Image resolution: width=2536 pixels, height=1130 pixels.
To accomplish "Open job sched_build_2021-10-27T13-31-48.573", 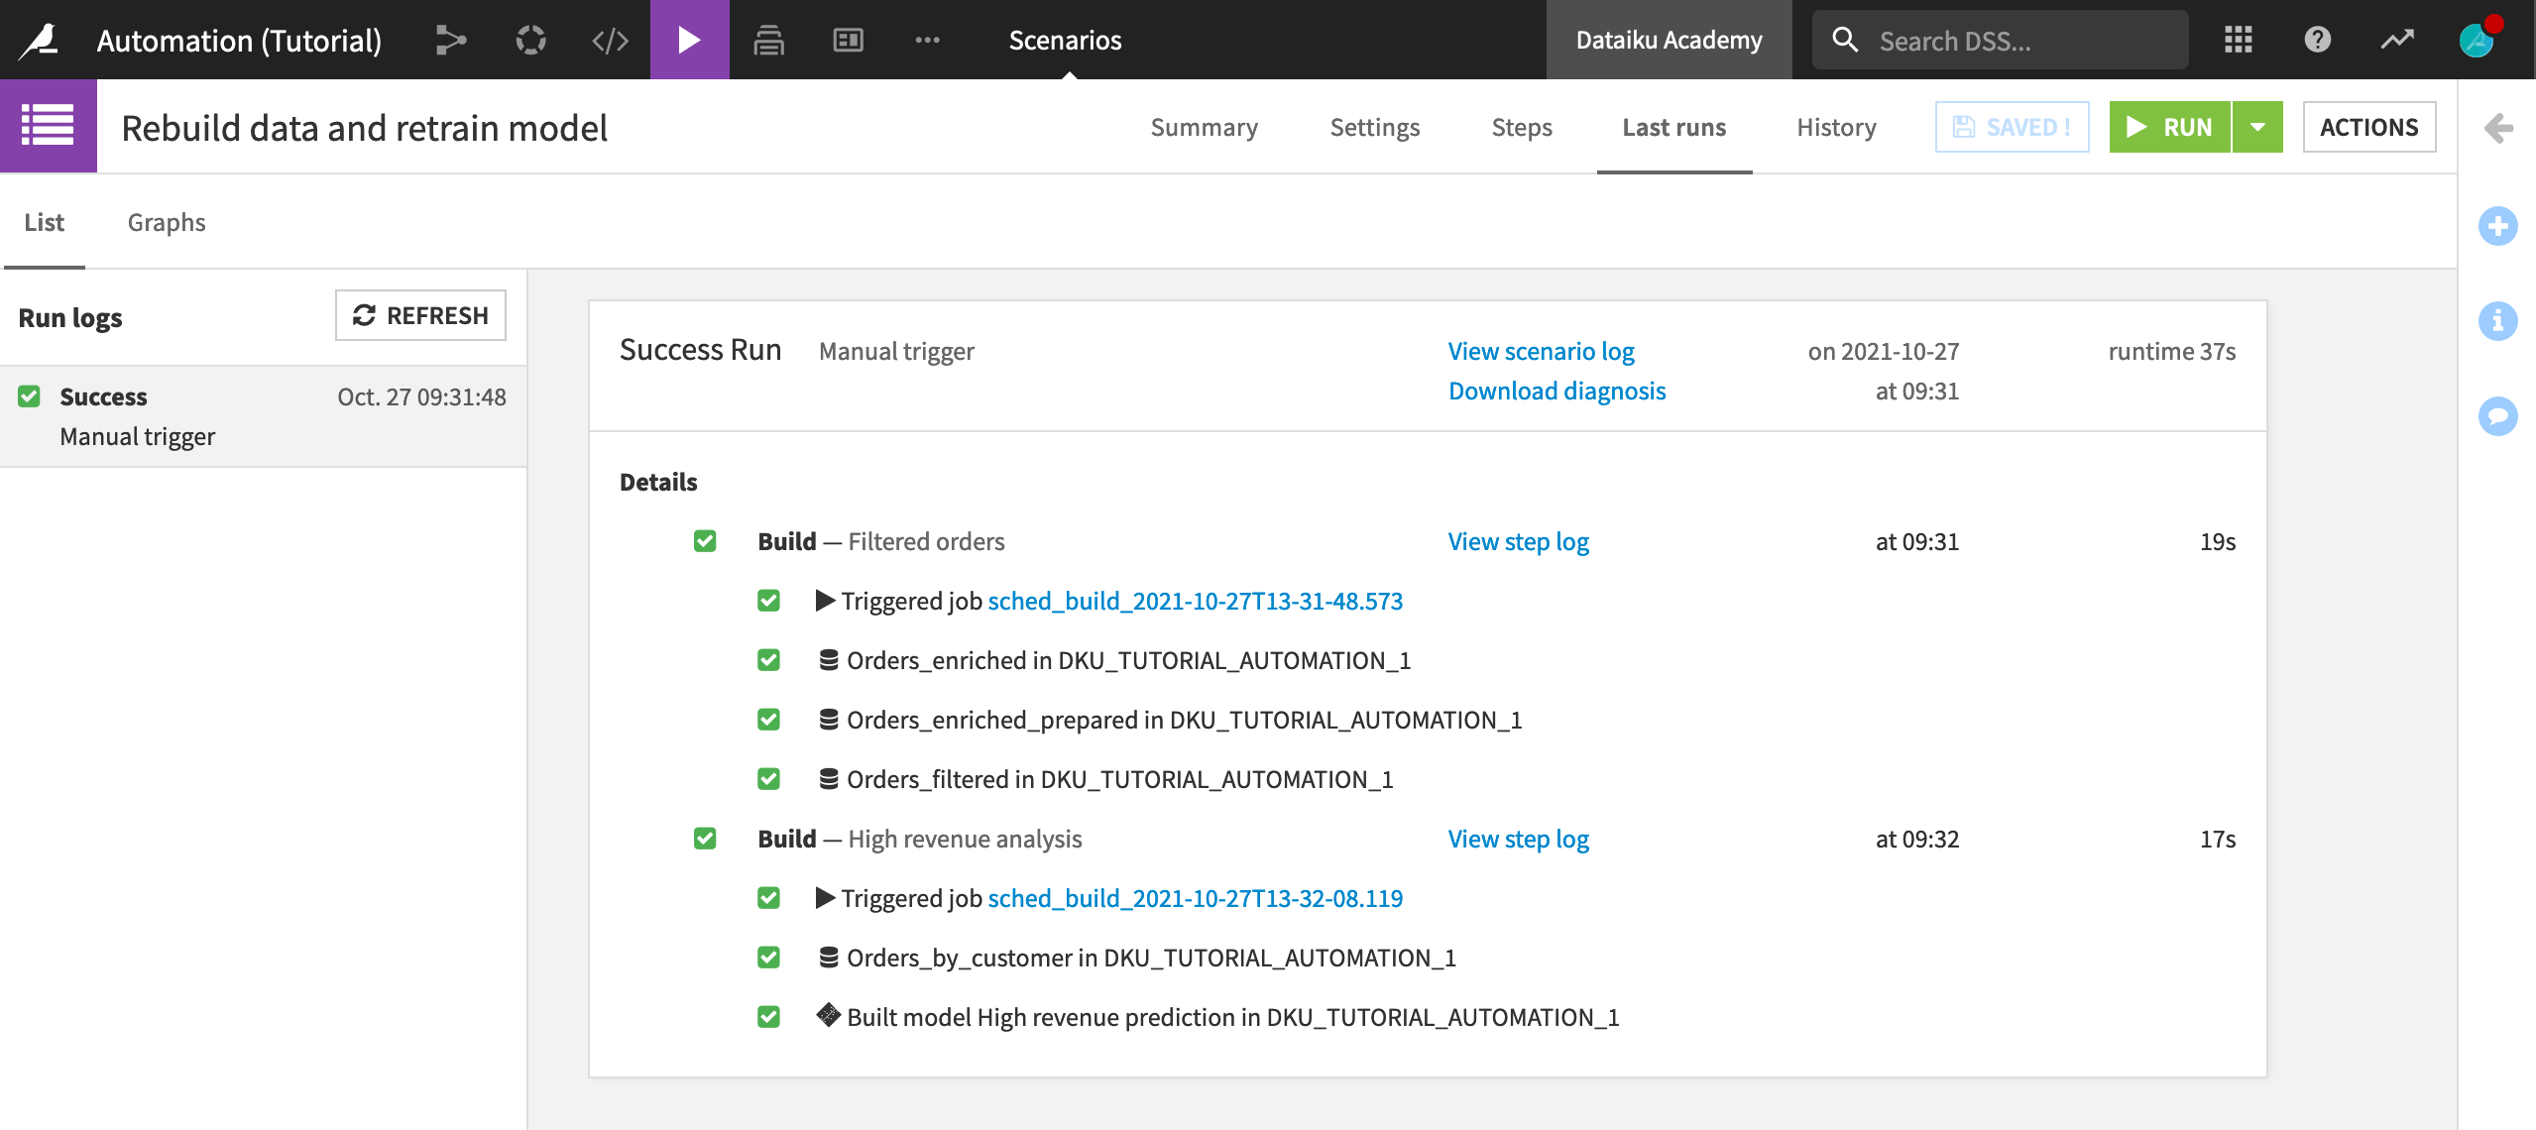I will (1195, 601).
